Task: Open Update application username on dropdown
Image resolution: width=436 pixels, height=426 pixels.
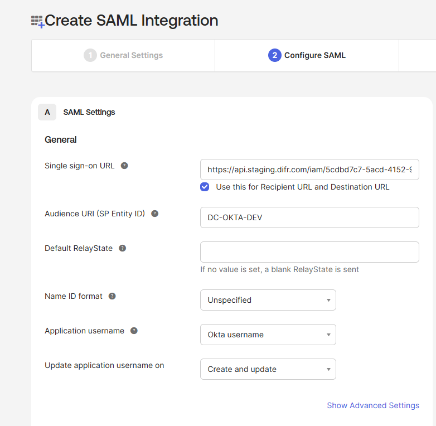Action: [268, 369]
